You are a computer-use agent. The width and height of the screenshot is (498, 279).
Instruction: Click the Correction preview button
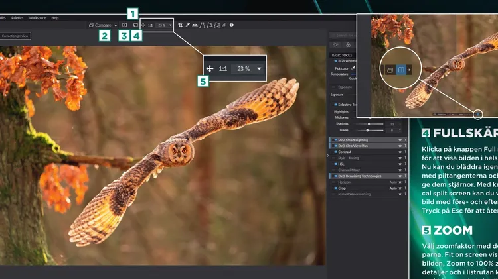14,37
